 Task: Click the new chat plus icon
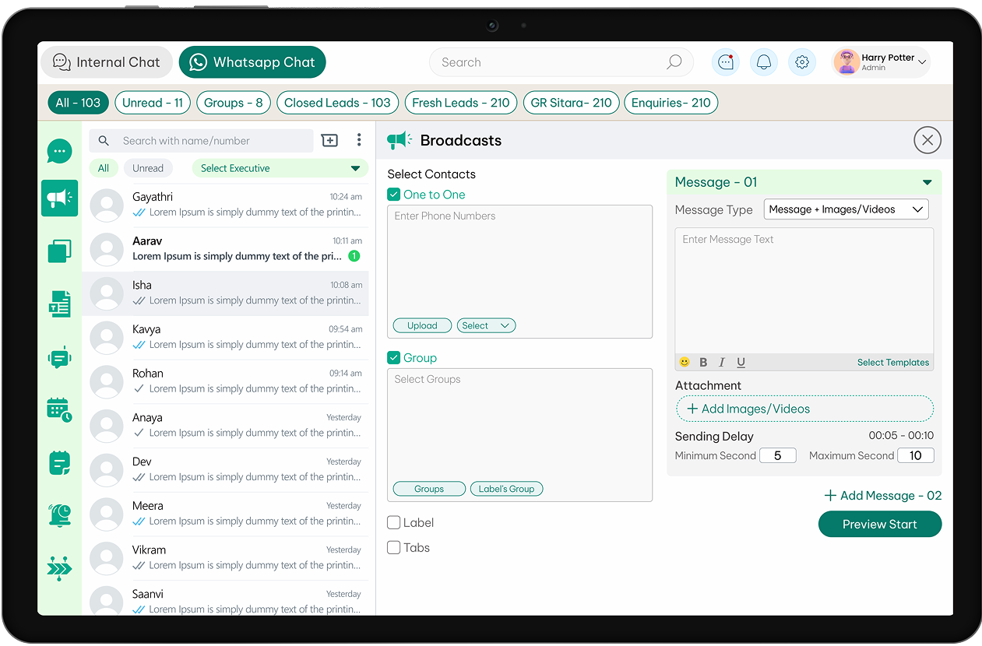[329, 140]
